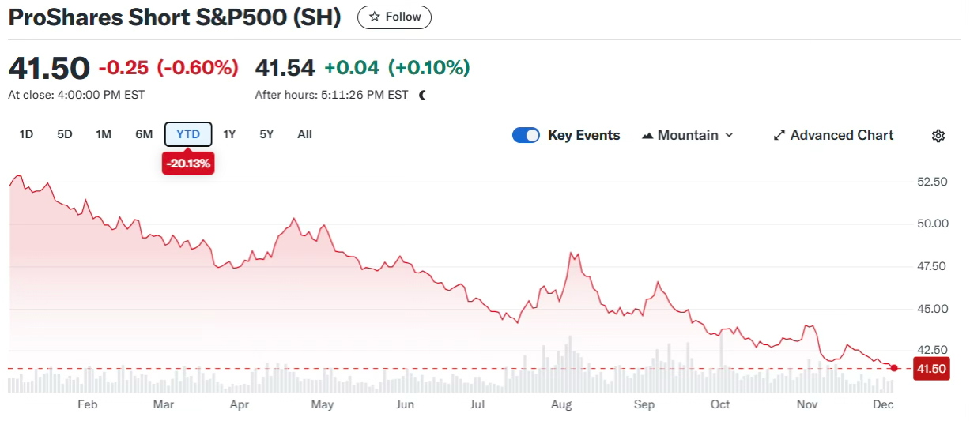Viewport: 970px width, 421px height.
Task: Show the 1Y time range
Action: coord(229,134)
